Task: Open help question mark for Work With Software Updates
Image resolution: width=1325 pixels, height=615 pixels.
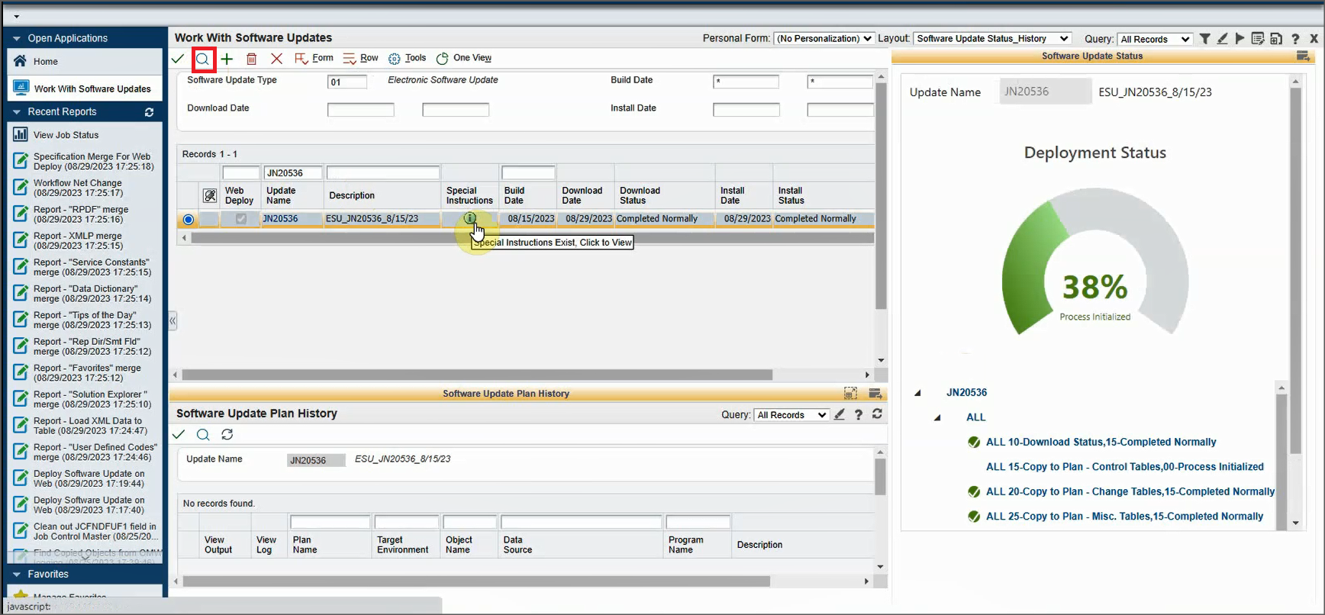Action: (1295, 39)
